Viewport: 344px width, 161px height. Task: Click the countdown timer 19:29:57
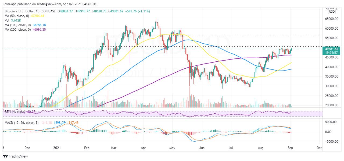[331, 53]
